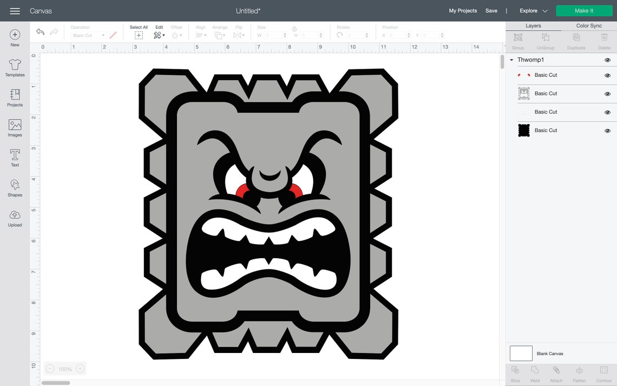This screenshot has height=386, width=617.
Task: Open the hamburger menu at top left
Action: [x=15, y=10]
